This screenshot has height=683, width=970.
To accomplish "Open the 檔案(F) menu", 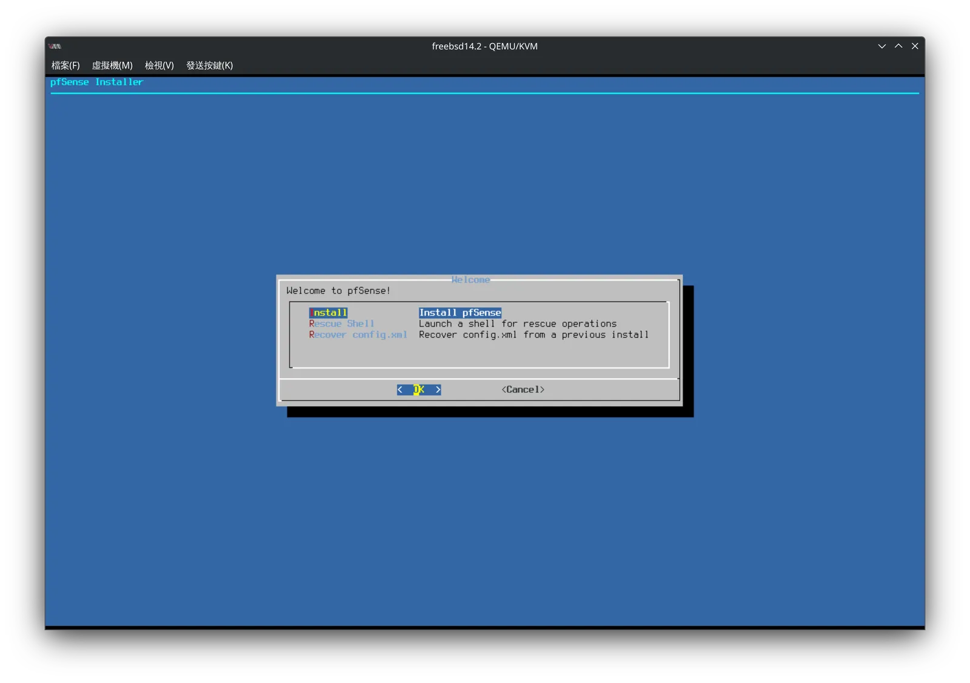I will point(65,65).
